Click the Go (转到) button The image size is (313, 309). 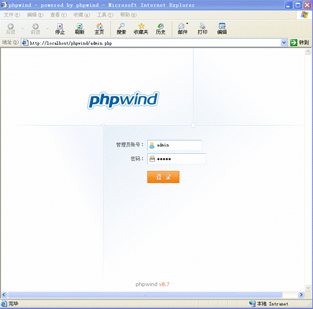pos(299,43)
